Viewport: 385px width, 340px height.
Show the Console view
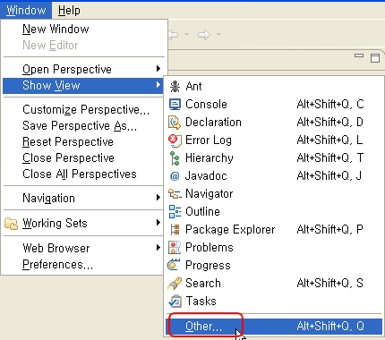pos(274,105)
